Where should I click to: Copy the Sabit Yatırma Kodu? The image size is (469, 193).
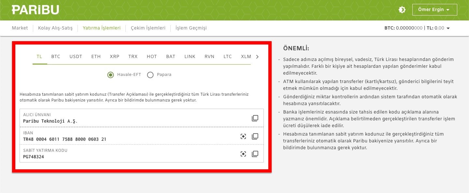255,154
